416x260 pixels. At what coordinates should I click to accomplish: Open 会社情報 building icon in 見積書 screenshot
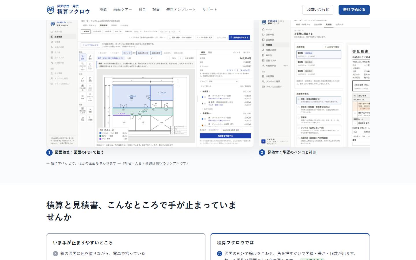pos(263,77)
